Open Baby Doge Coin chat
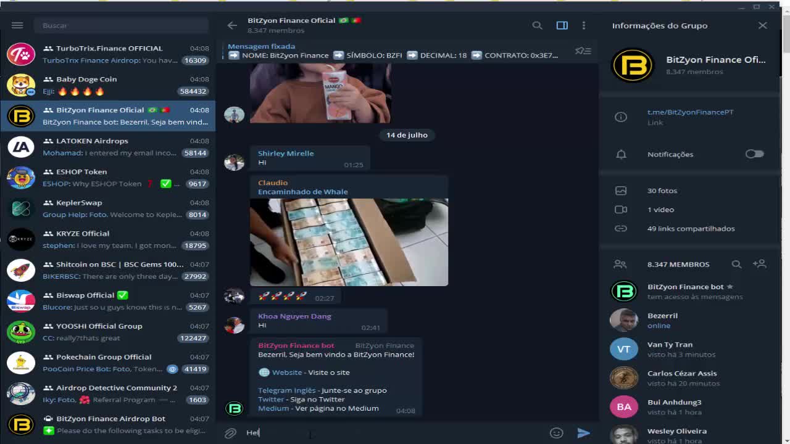 (108, 85)
